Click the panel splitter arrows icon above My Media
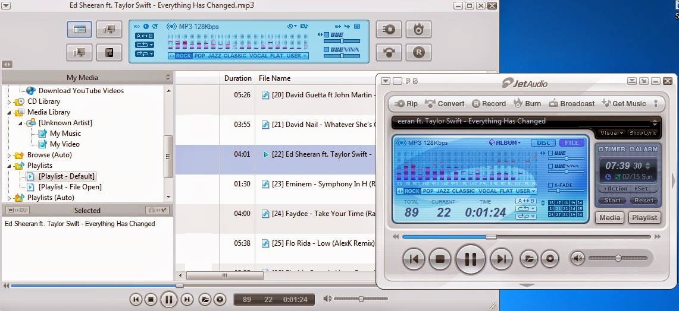The width and height of the screenshot is (679, 311). coord(7,64)
